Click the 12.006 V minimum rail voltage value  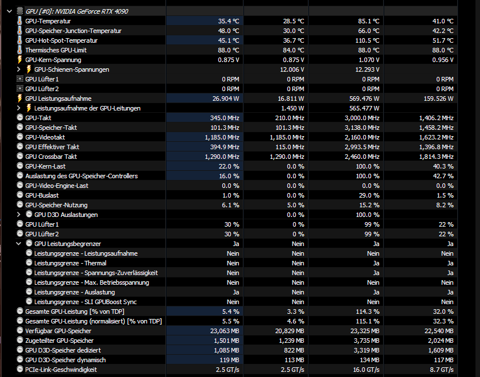pos(292,69)
